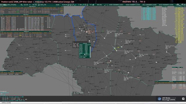
Task: Collapse the conflict list via header arrow
Action: pyautogui.click(x=21, y=71)
